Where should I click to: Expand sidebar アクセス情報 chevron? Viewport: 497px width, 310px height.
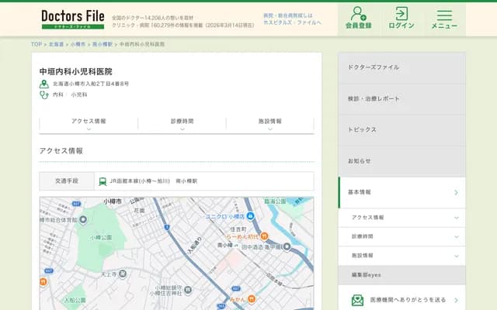(x=456, y=218)
